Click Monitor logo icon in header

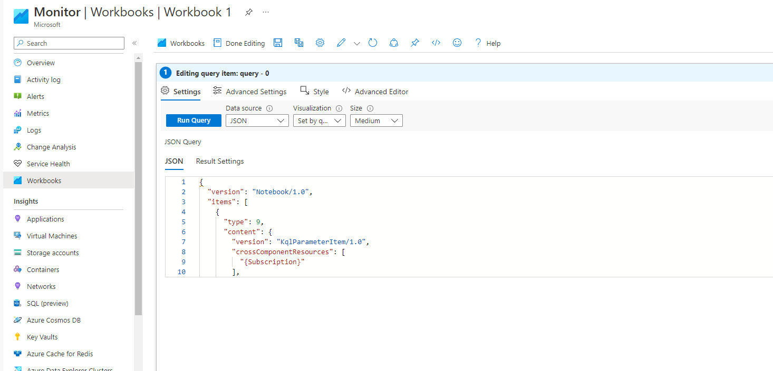(21, 16)
